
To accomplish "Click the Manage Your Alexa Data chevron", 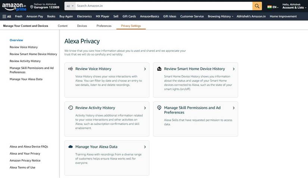I will 145,147.
